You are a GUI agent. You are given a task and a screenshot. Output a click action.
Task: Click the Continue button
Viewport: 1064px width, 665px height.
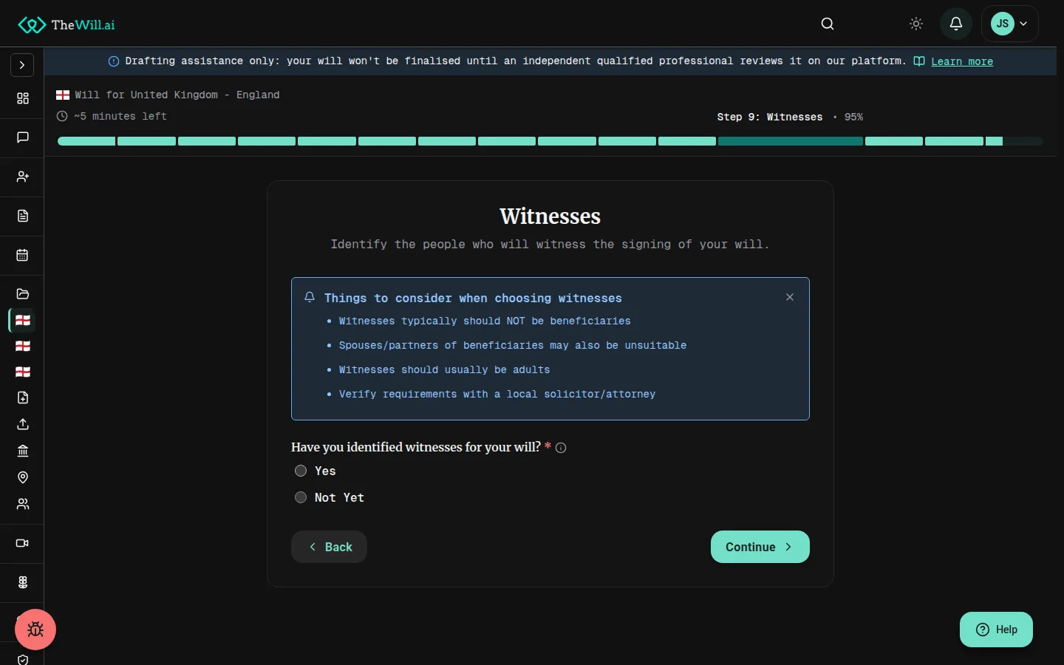pyautogui.click(x=760, y=547)
